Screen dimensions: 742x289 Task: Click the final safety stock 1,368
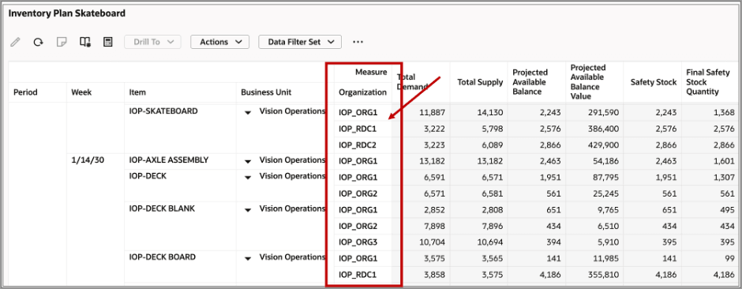725,113
